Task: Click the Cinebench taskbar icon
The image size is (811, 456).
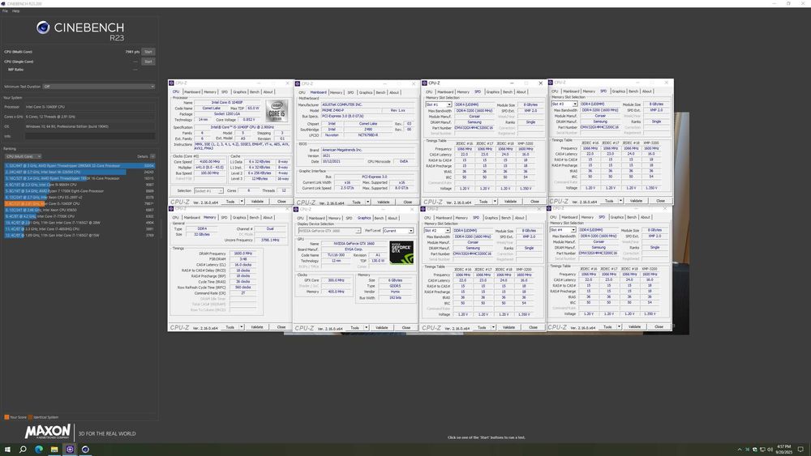Action: (x=85, y=450)
